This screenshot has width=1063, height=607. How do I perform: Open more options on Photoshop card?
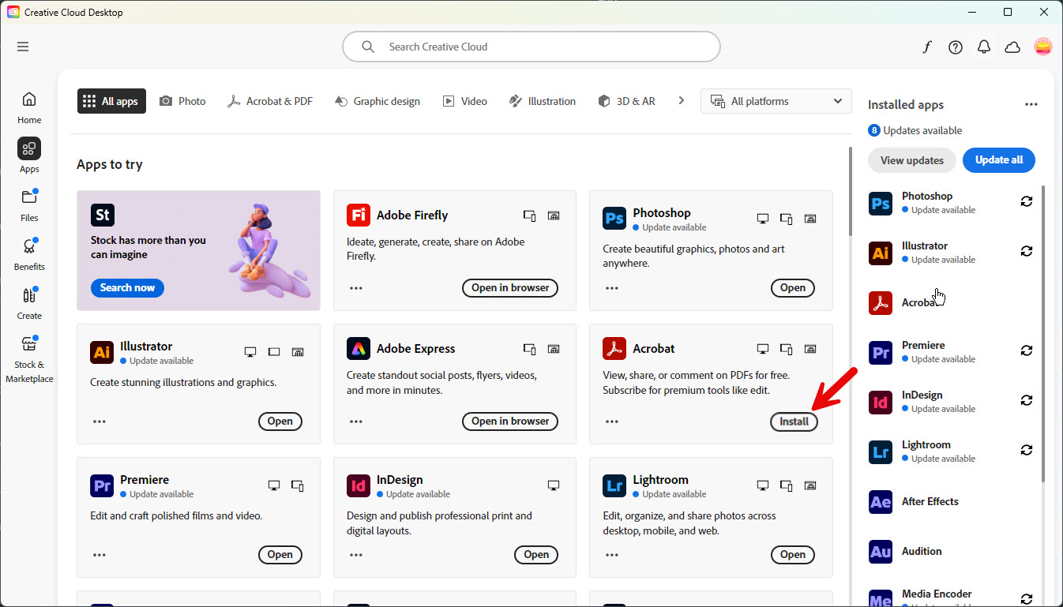tap(612, 288)
